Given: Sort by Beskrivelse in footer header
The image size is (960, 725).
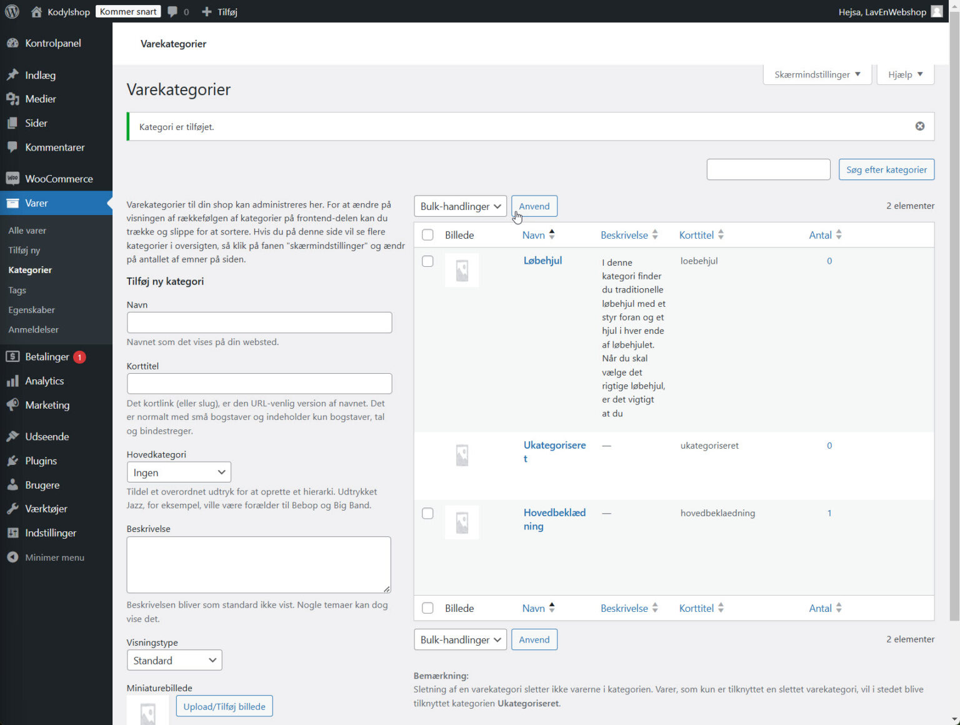Looking at the screenshot, I should click(629, 608).
